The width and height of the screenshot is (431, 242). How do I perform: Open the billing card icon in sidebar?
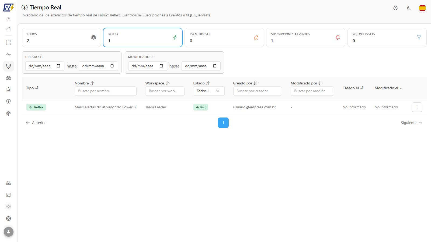(x=9, y=195)
